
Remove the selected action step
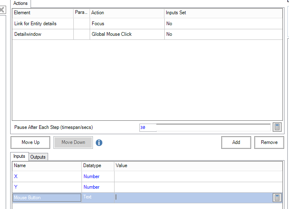(x=269, y=142)
